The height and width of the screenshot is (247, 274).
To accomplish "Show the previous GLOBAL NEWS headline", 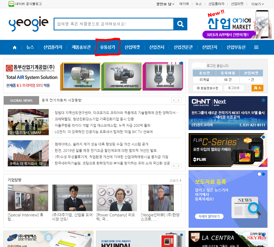I will pos(174,100).
